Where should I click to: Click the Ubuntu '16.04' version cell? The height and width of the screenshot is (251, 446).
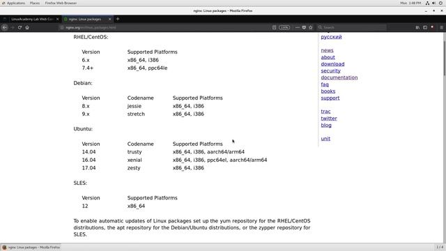[89, 160]
